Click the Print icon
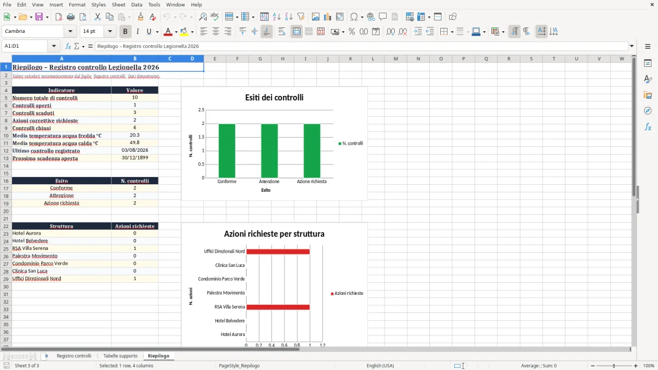This screenshot has height=370, width=658. (71, 17)
